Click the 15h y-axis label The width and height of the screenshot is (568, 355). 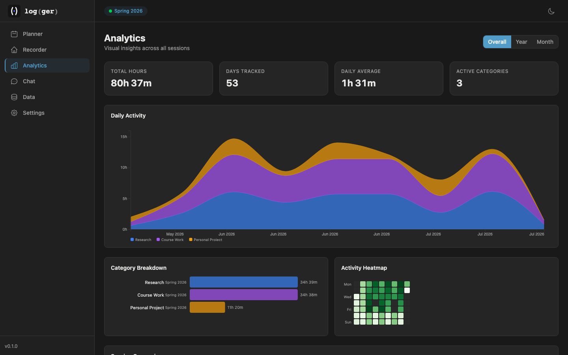point(124,137)
